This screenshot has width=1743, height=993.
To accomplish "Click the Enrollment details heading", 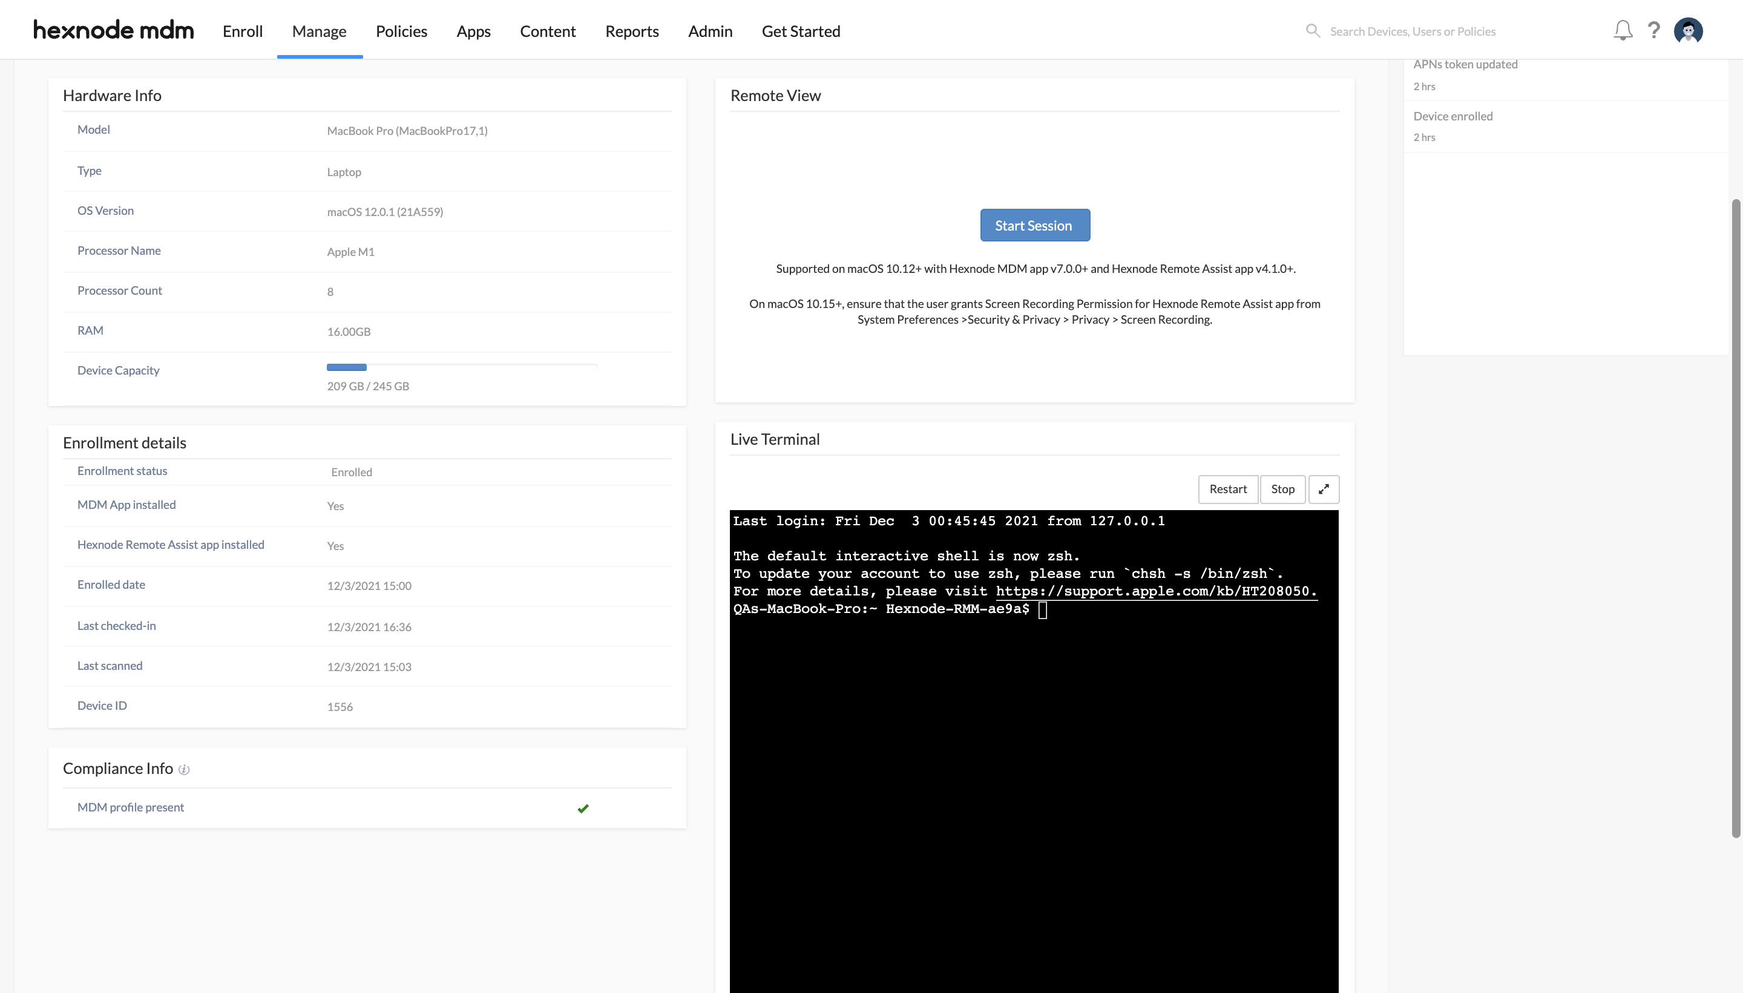I will pyautogui.click(x=124, y=442).
